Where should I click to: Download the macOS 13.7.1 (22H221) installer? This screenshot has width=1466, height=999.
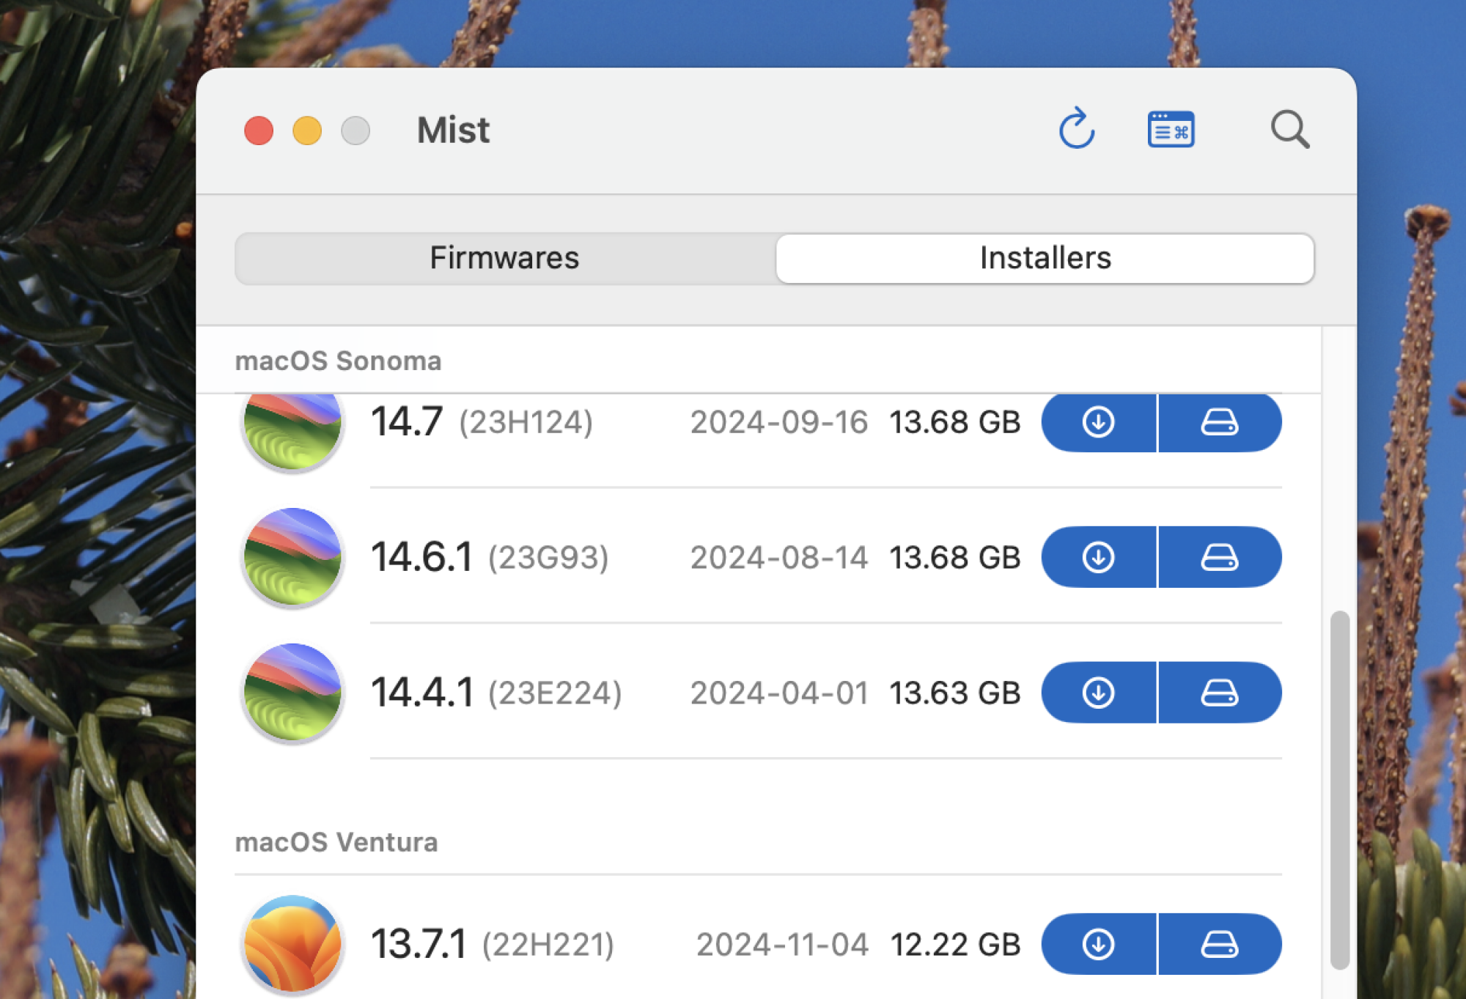1098,944
